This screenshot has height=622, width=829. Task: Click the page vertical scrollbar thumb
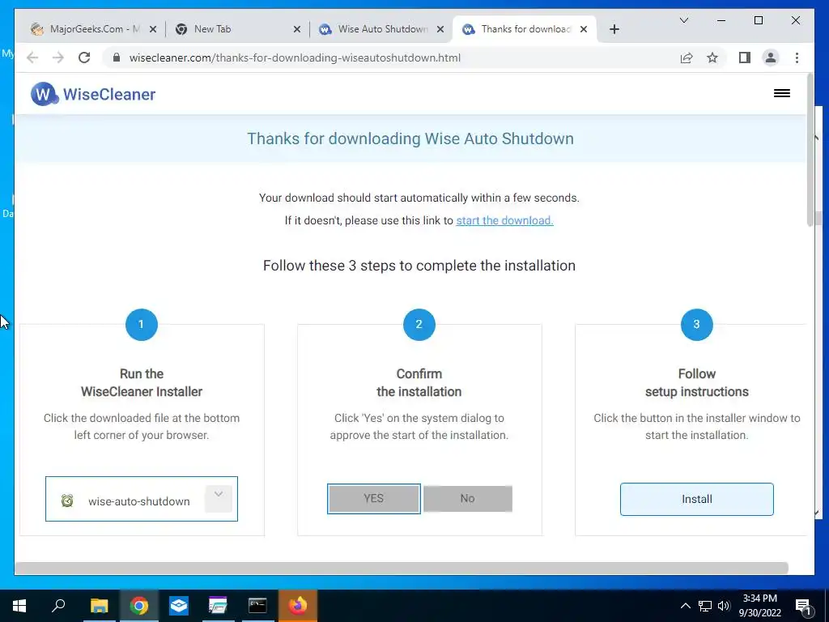point(810,150)
